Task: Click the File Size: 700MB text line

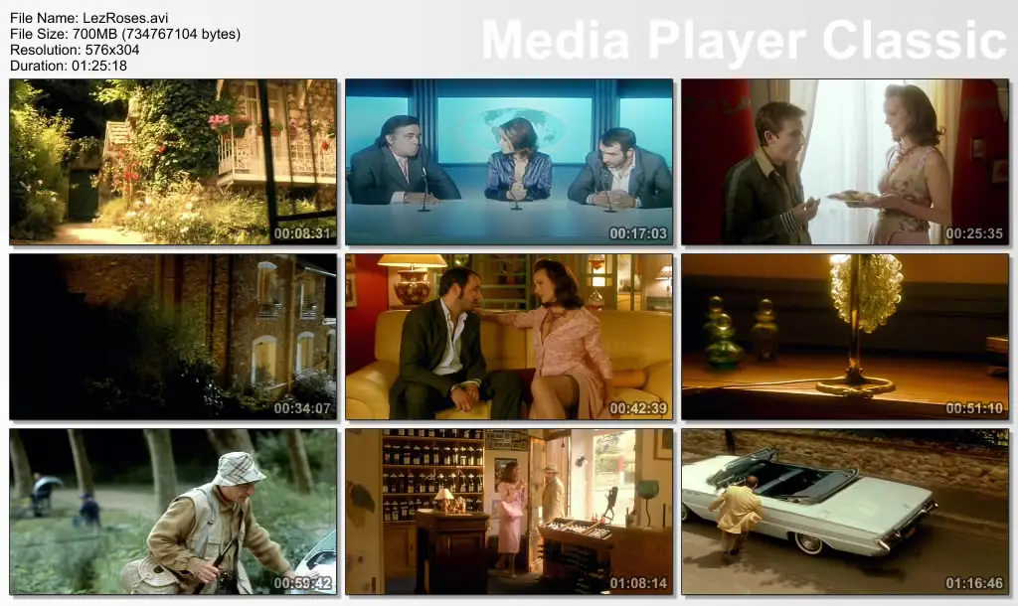Action: pyautogui.click(x=125, y=34)
